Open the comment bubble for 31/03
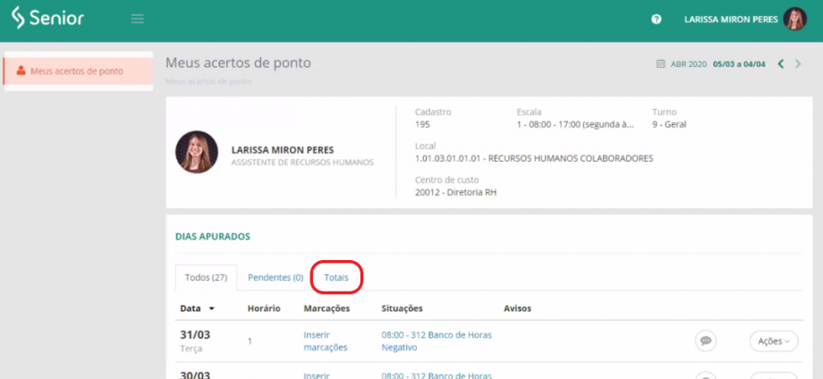 pyautogui.click(x=706, y=341)
